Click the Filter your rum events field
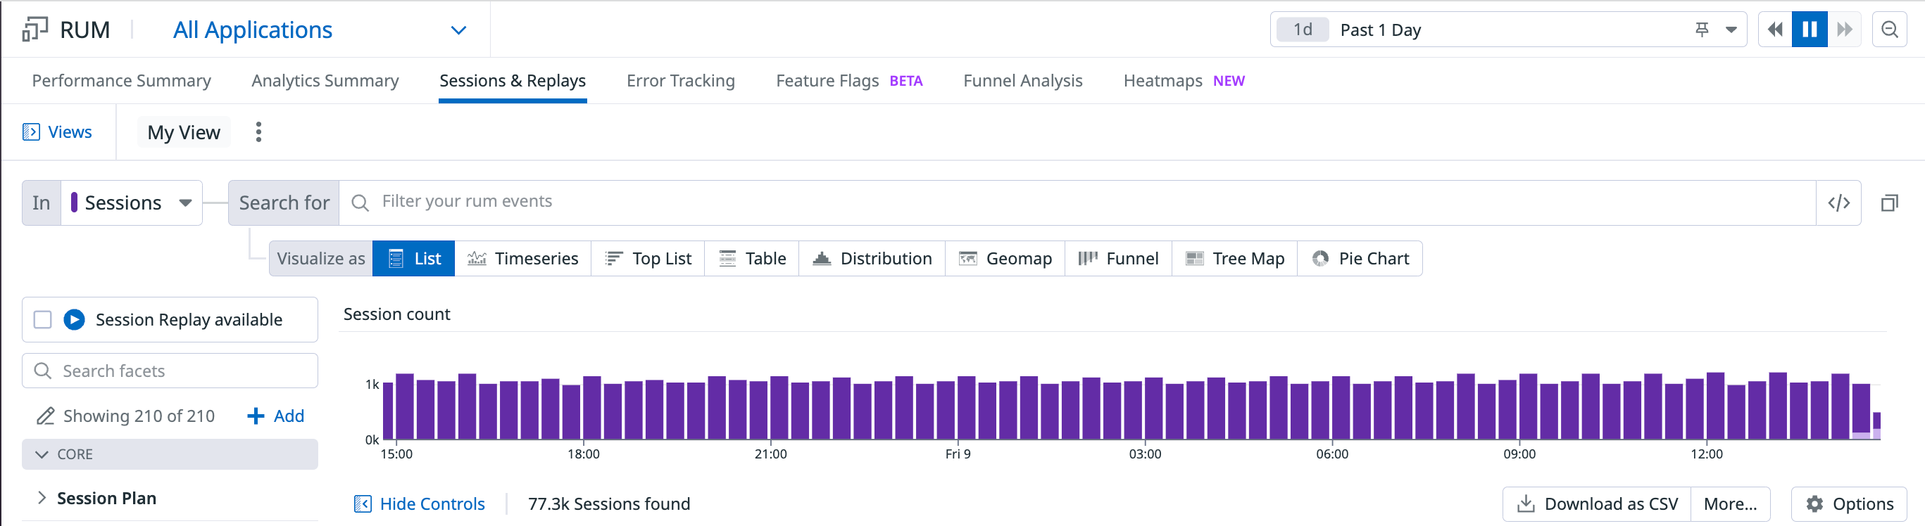 tap(1076, 201)
